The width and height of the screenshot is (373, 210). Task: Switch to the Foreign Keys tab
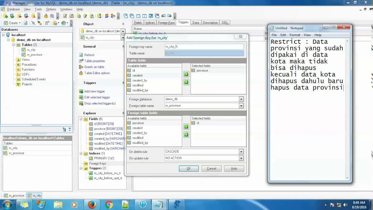(x=166, y=23)
